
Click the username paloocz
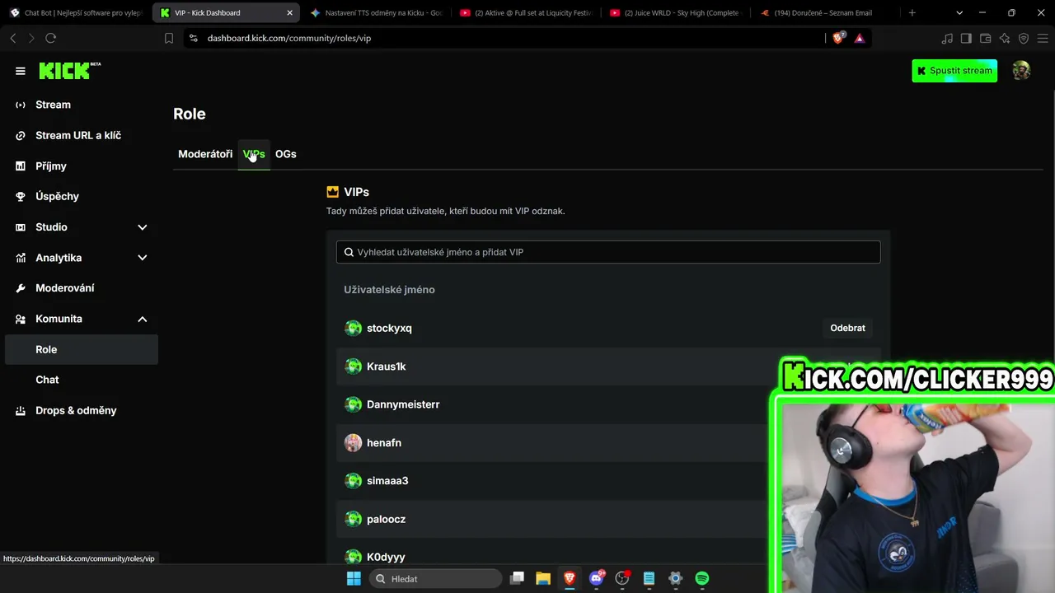coord(386,519)
